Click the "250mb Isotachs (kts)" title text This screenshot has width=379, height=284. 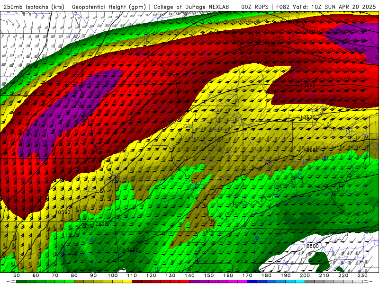click(x=34, y=7)
